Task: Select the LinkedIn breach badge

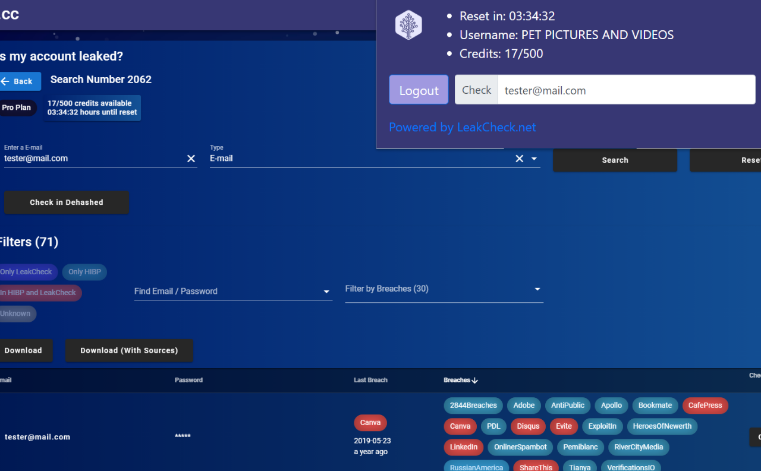Action: click(x=463, y=447)
